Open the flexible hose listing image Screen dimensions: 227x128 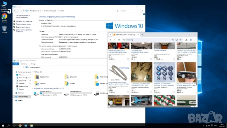(118, 72)
